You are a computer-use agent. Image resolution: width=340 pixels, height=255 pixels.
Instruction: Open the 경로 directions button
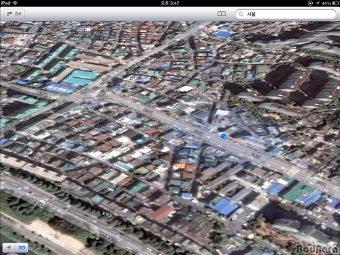click(14, 14)
